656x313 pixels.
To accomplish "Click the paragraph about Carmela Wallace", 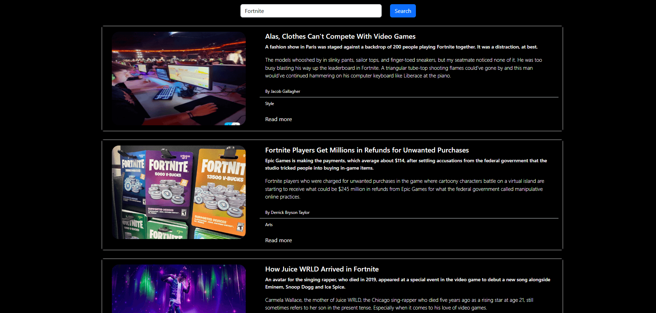I will coord(399,304).
